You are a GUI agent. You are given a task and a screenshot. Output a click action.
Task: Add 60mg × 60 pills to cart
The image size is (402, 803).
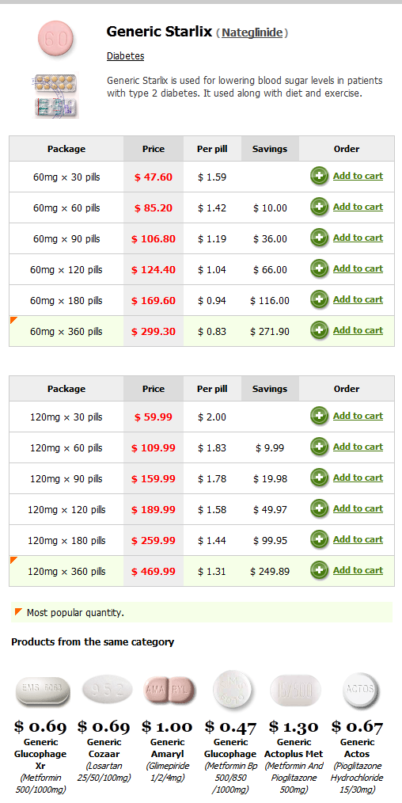[358, 207]
